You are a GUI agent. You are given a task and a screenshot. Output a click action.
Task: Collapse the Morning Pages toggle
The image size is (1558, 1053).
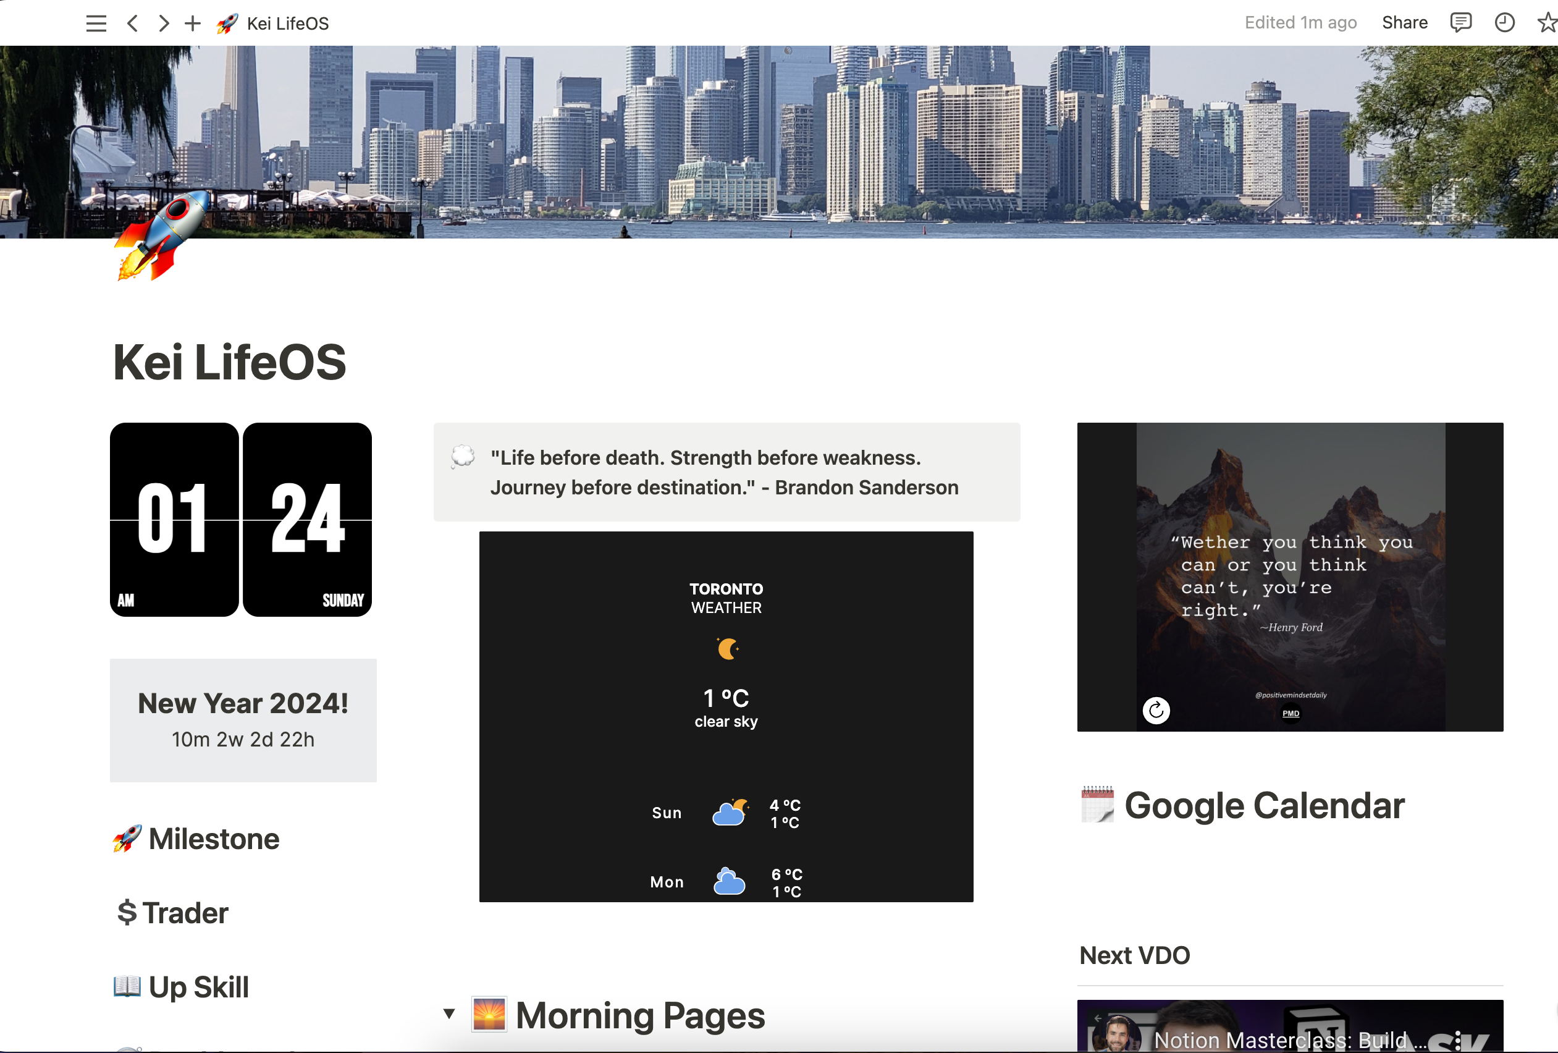click(x=448, y=1013)
